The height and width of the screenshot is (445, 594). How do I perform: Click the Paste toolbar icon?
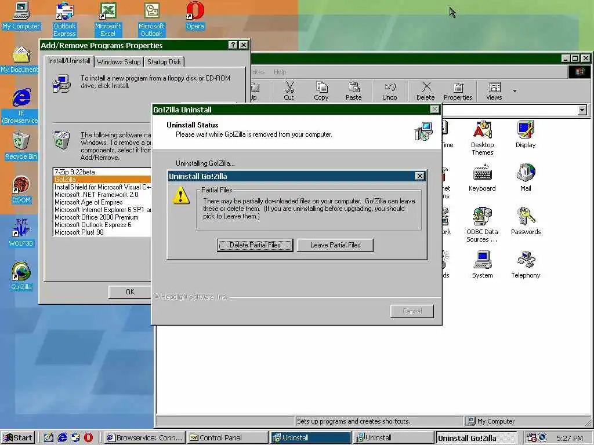(x=353, y=91)
